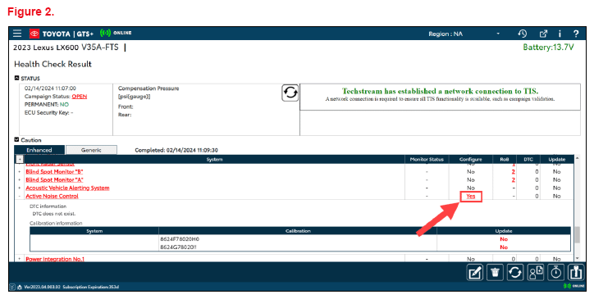
Task: Open the Region NA dropdown
Action: [x=464, y=34]
